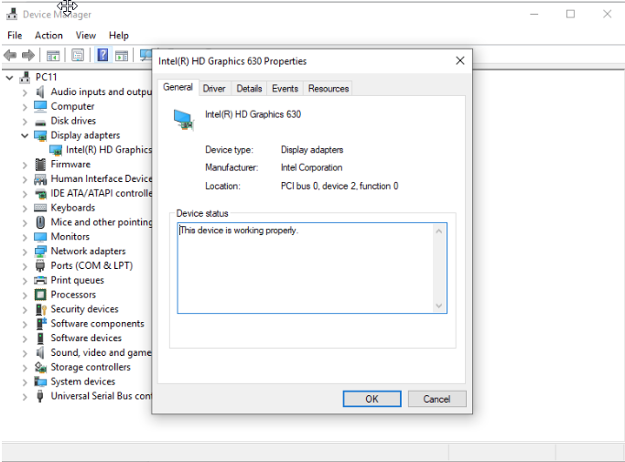The width and height of the screenshot is (625, 462).
Task: Click the Properties toolbar icon
Action: pos(78,56)
